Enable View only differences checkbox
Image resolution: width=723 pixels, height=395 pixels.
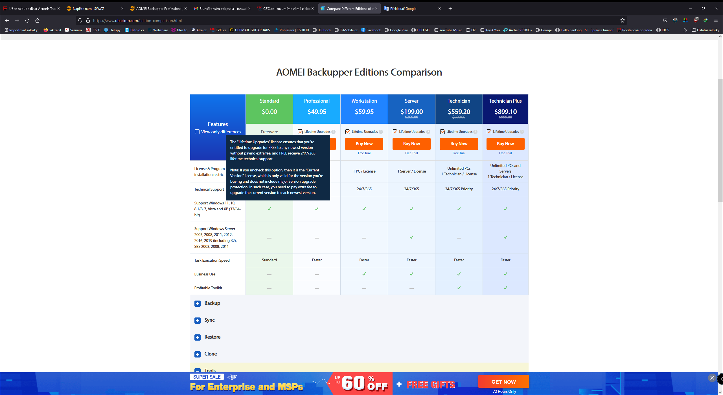[x=197, y=132]
